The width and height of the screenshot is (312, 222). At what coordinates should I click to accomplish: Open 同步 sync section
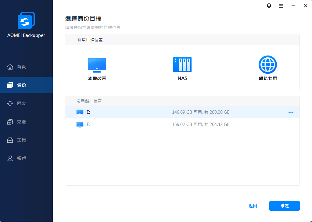[26, 103]
